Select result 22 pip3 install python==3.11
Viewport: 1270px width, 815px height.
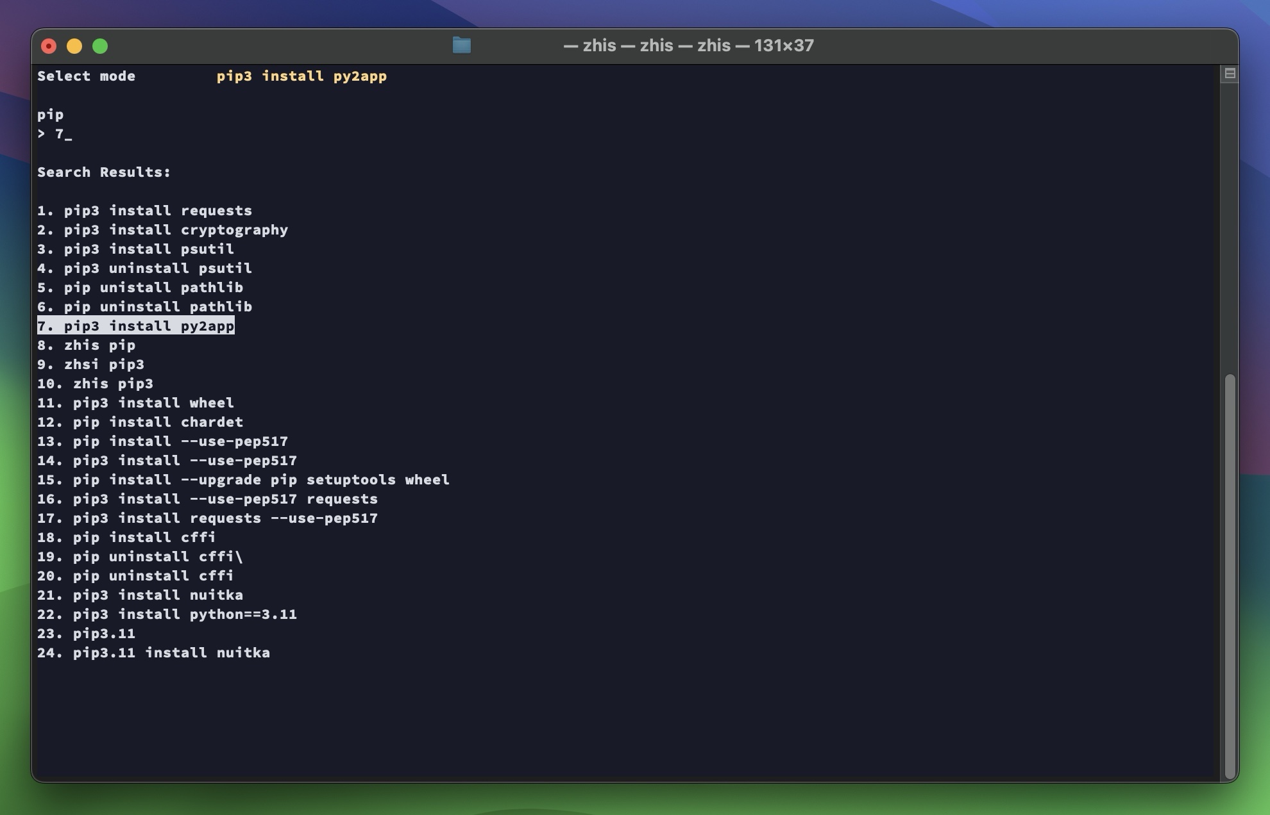click(x=167, y=614)
